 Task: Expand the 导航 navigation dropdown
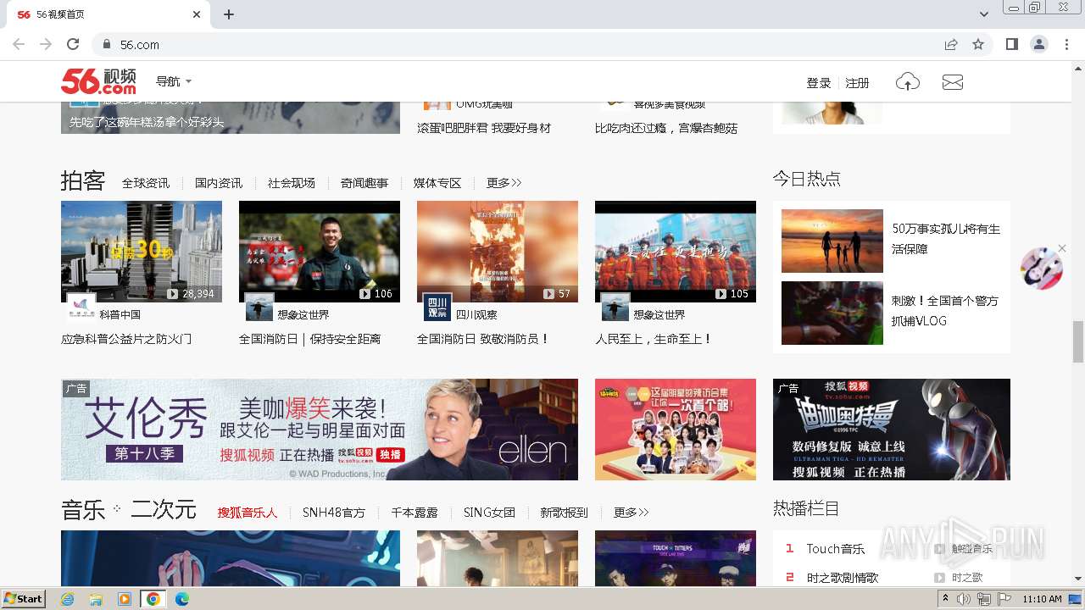174,82
